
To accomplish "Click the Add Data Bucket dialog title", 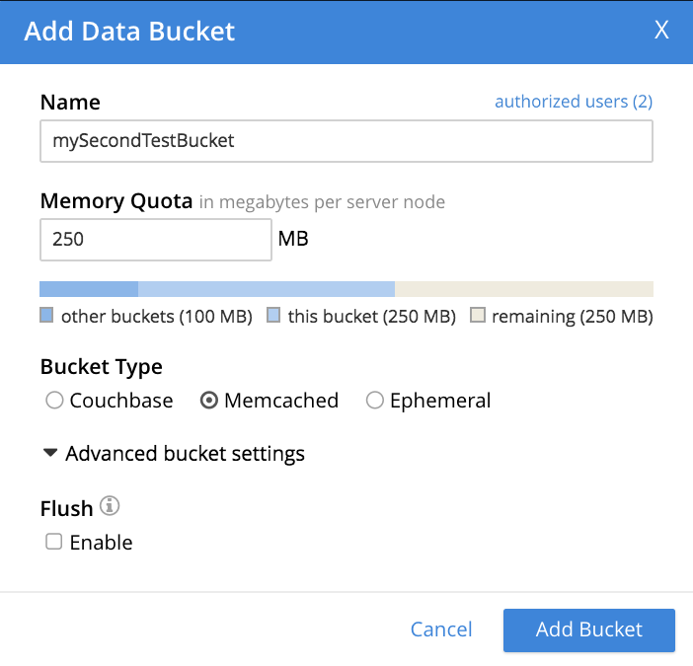I will (x=129, y=32).
